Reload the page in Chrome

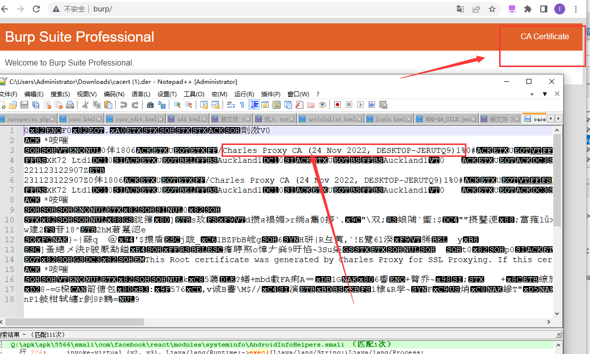pos(36,9)
